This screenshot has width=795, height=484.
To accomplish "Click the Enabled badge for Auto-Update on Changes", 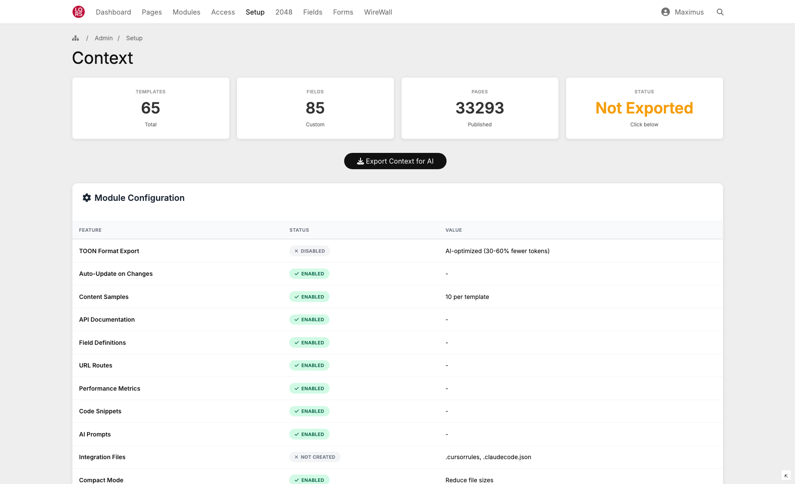I will (x=309, y=274).
